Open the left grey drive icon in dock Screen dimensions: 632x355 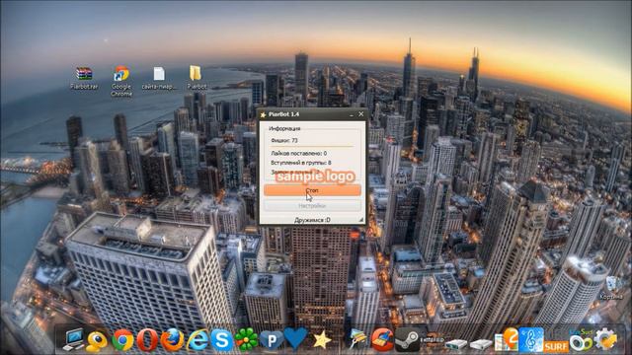point(456,344)
